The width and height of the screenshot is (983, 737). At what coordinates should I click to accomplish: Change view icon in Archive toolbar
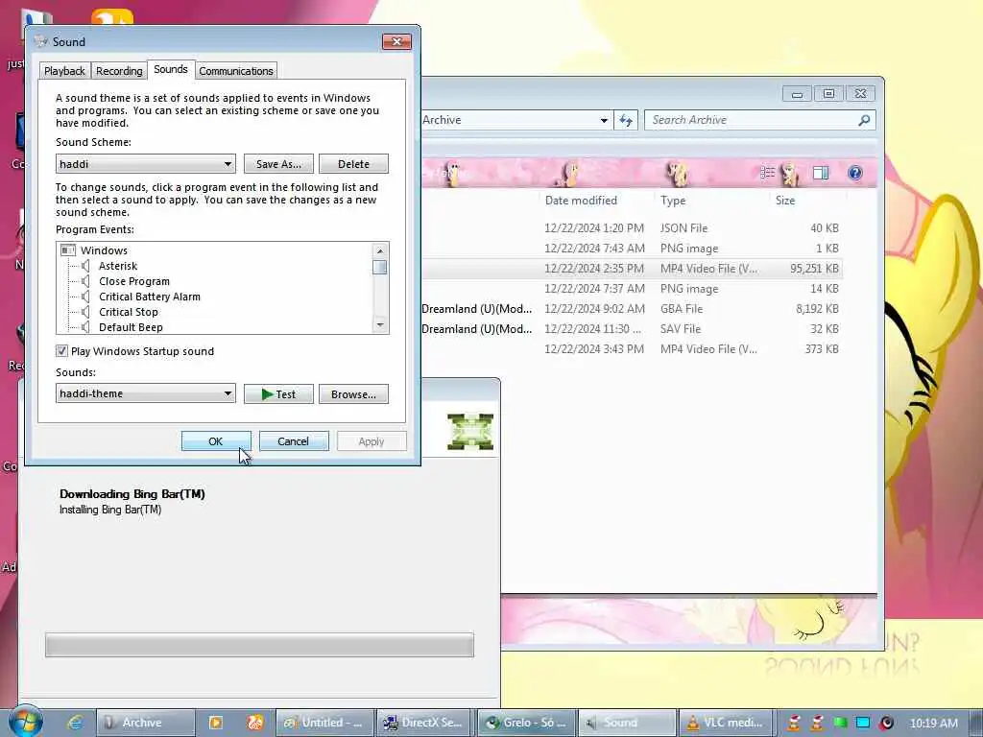(767, 173)
